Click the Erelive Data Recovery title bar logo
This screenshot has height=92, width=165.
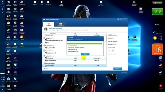[44, 20]
